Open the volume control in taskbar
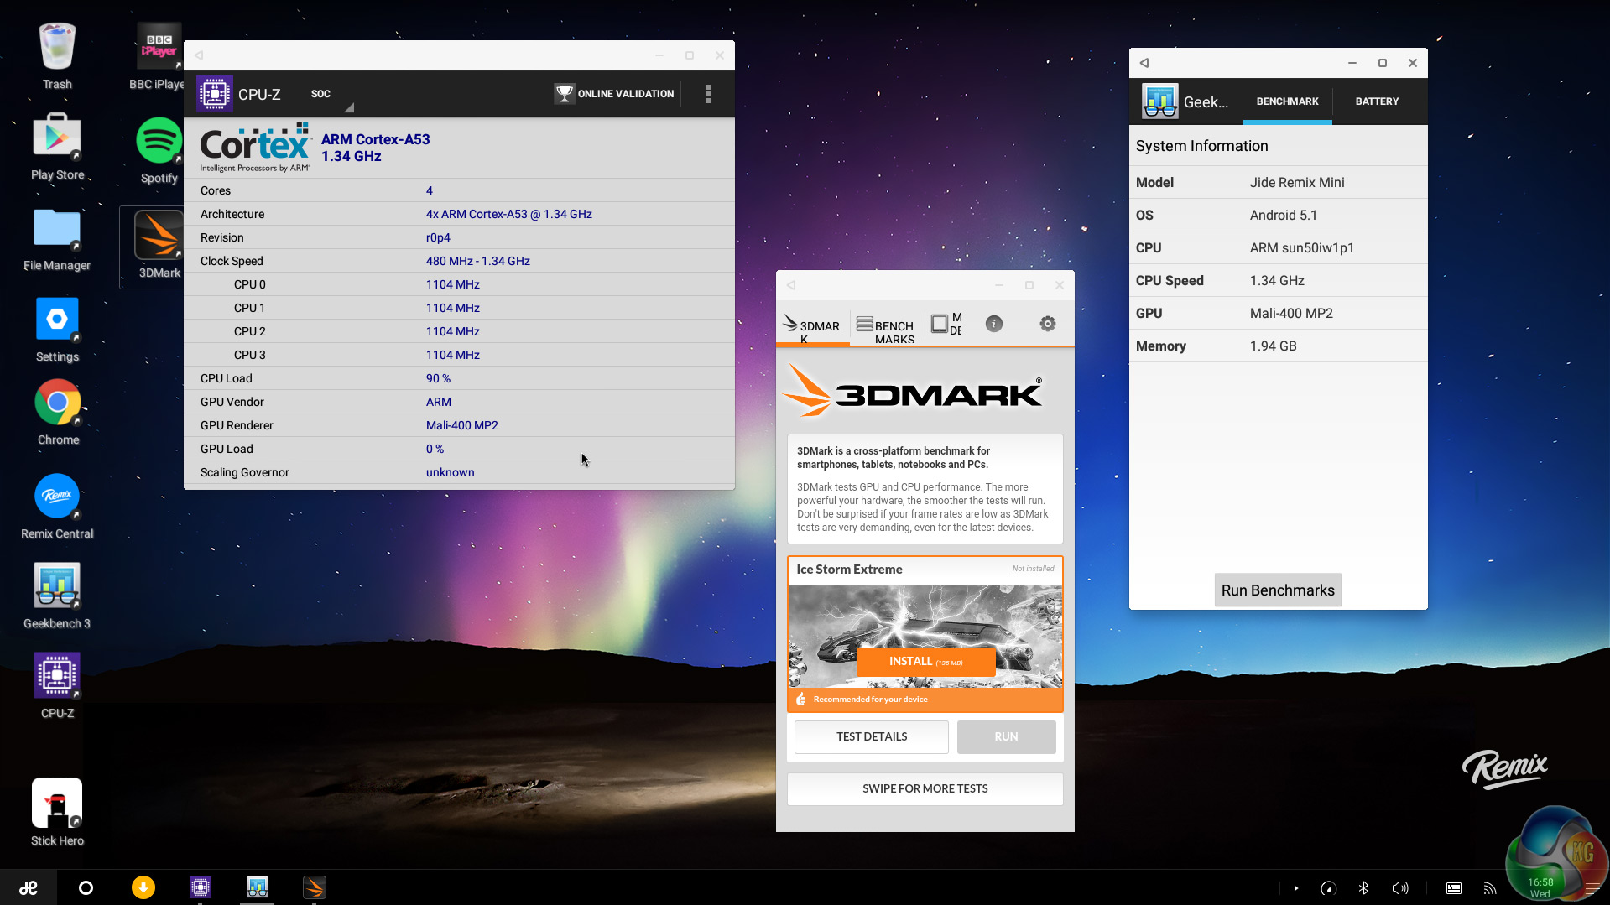Screen dimensions: 1610x905 (1399, 887)
